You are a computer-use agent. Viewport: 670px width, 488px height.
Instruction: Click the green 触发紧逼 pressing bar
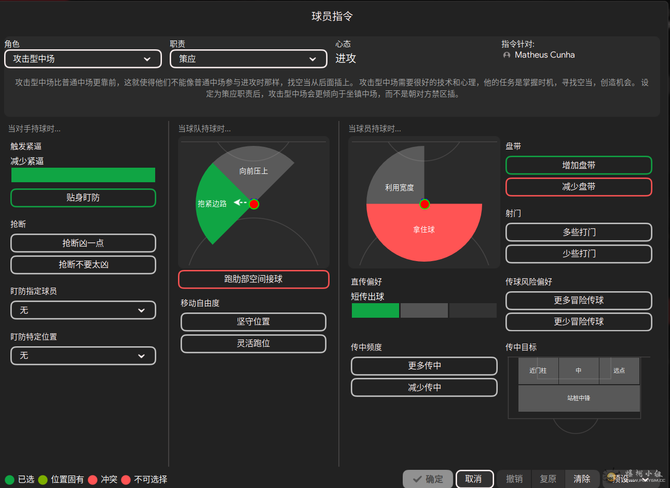coord(83,175)
